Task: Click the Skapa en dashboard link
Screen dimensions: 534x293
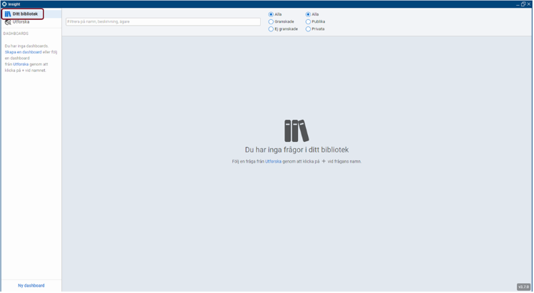Action: click(x=23, y=52)
